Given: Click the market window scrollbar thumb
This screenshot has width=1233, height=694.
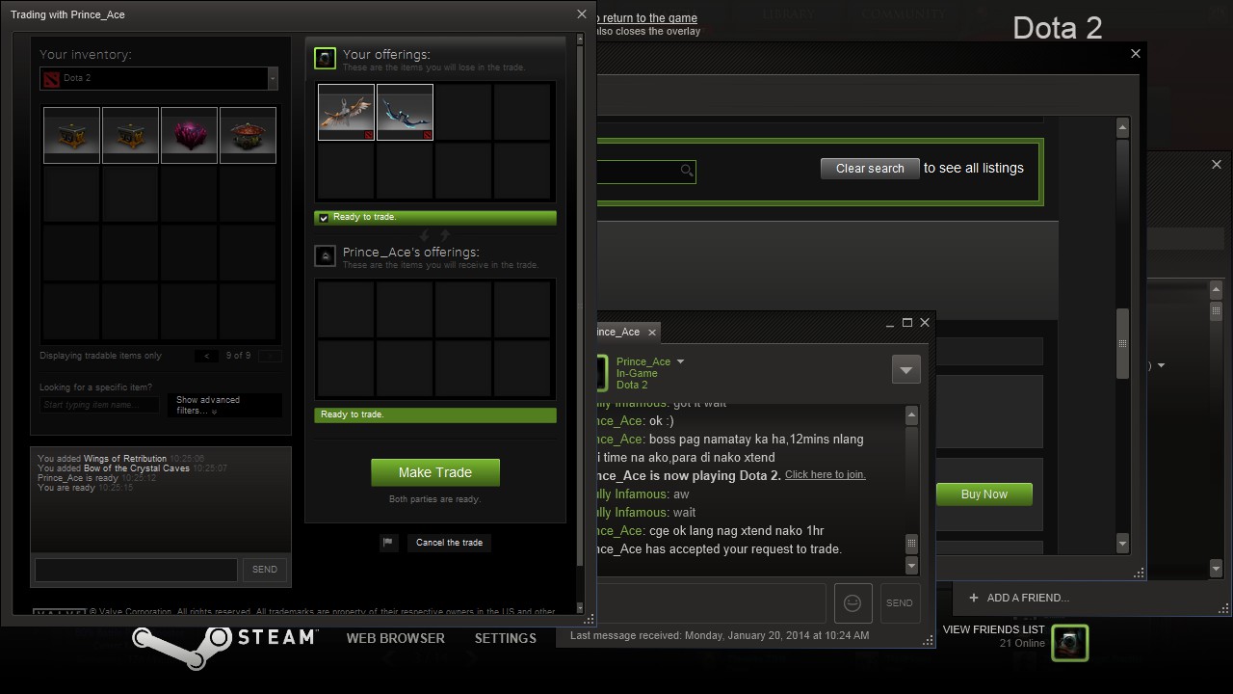Looking at the screenshot, I should (1122, 344).
